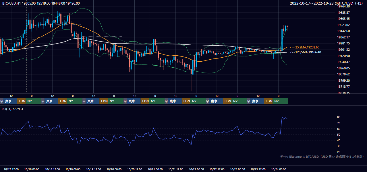This screenshot has width=367, height=172.
Task: Click price axis label 19523.02
Action: (x=343, y=25)
